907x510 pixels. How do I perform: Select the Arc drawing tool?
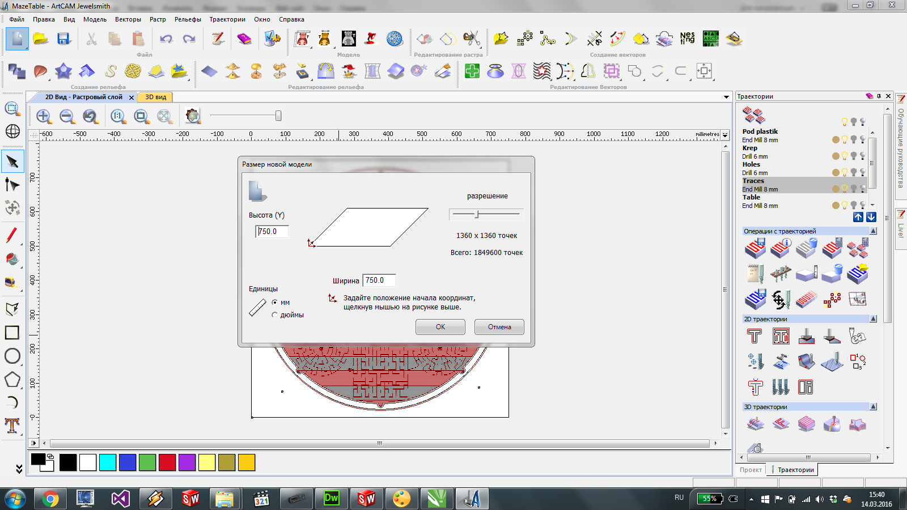coord(12,402)
